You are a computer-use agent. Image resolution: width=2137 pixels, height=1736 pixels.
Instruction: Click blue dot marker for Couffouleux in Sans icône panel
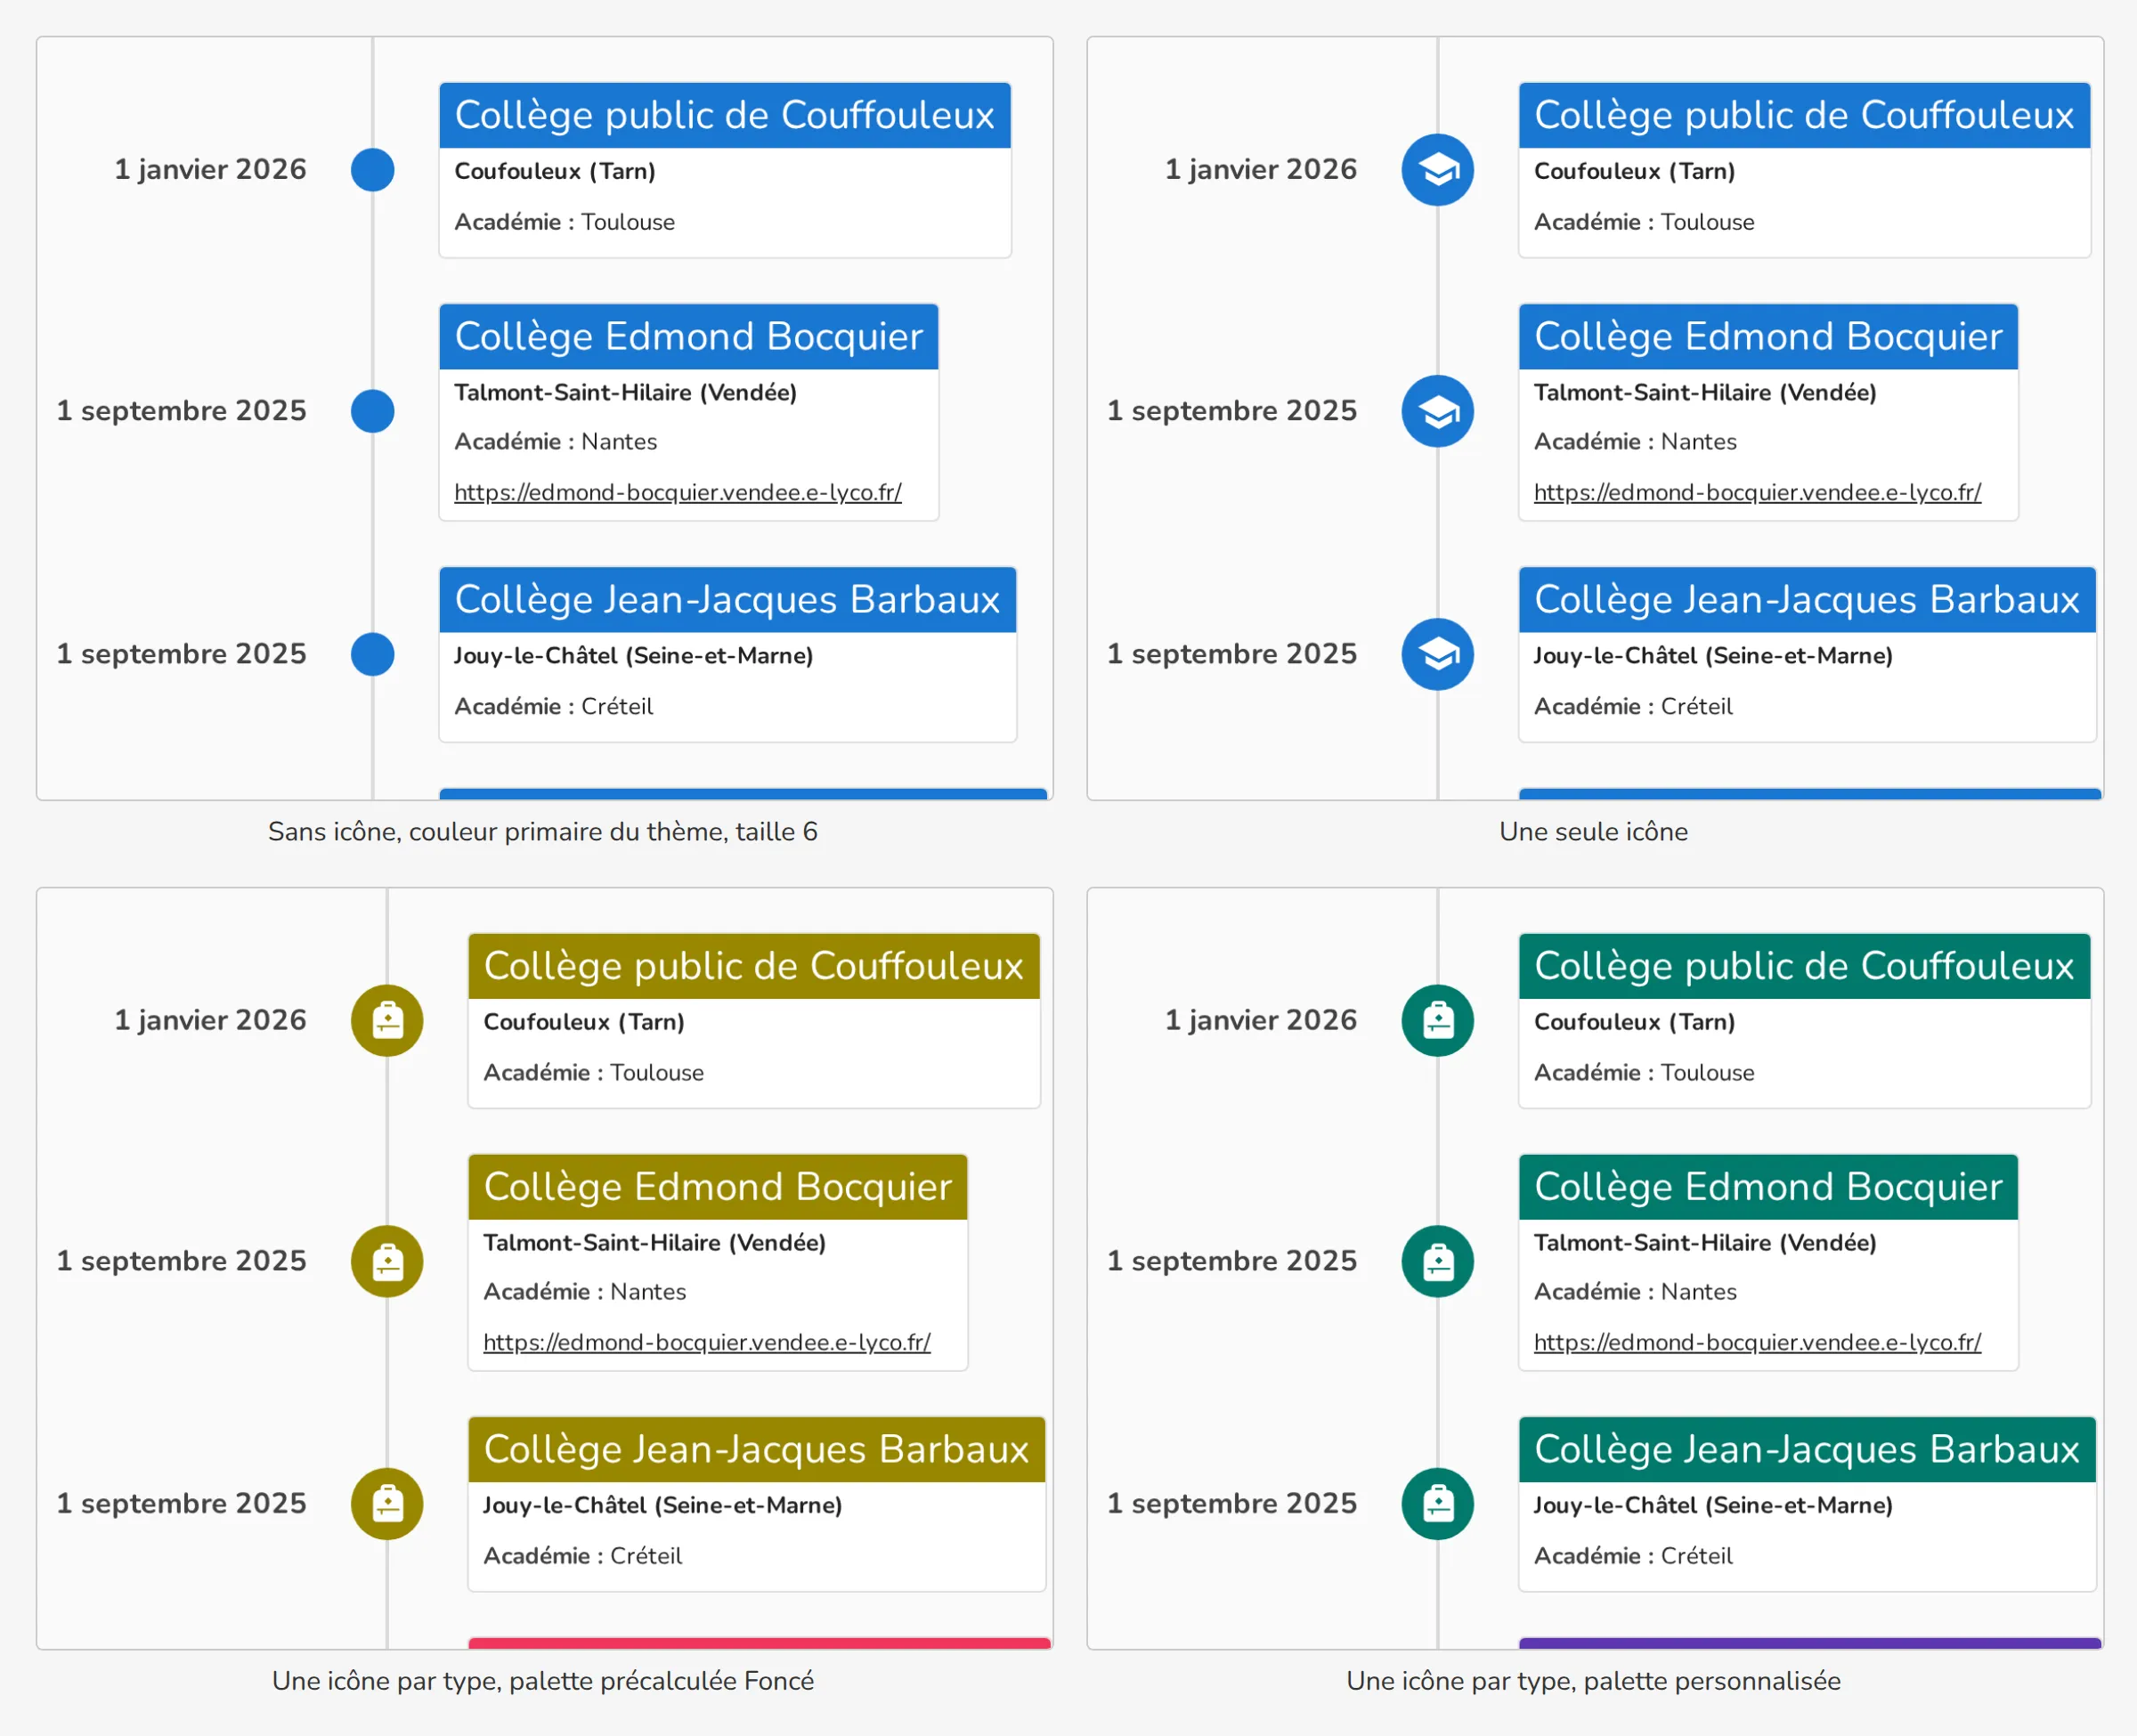[x=372, y=170]
